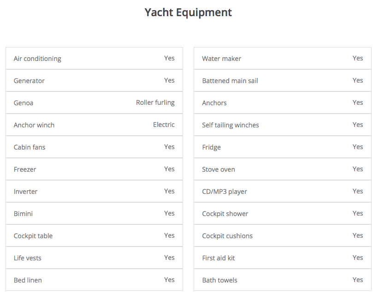Click the Generator equipment label
The height and width of the screenshot is (301, 379).
click(29, 81)
